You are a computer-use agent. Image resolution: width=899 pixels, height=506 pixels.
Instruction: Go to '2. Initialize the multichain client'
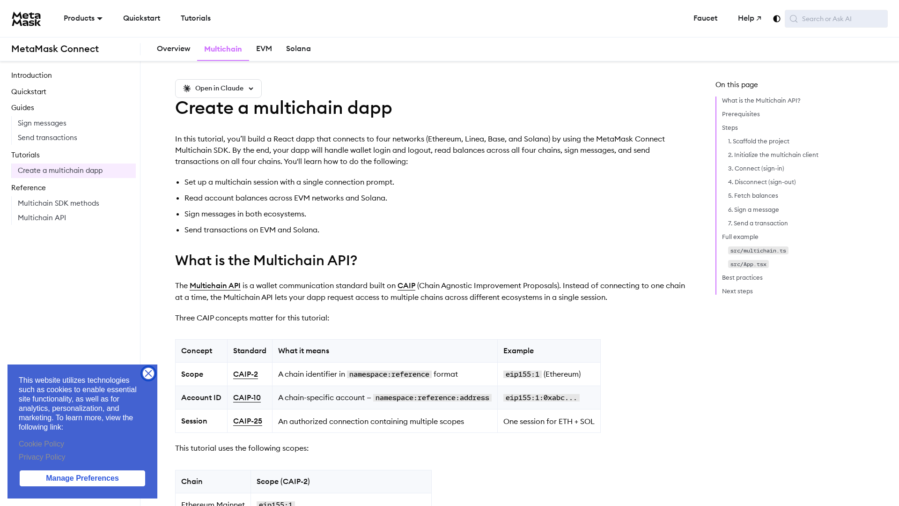point(773,155)
